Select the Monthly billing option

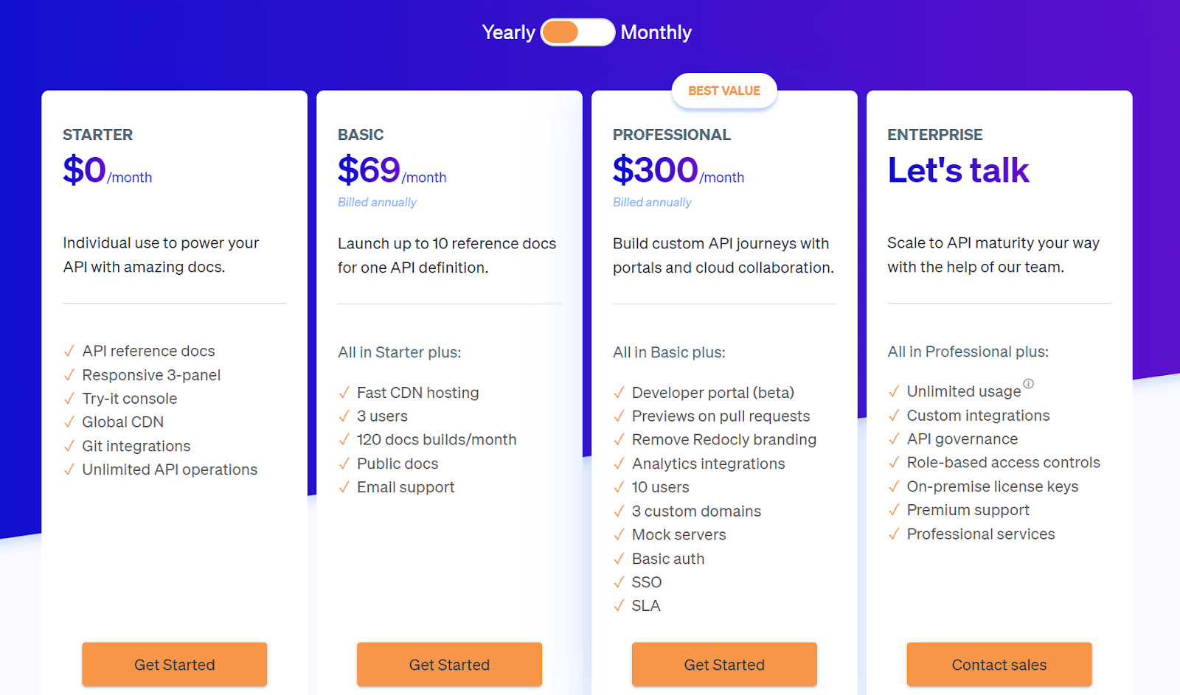tap(656, 32)
